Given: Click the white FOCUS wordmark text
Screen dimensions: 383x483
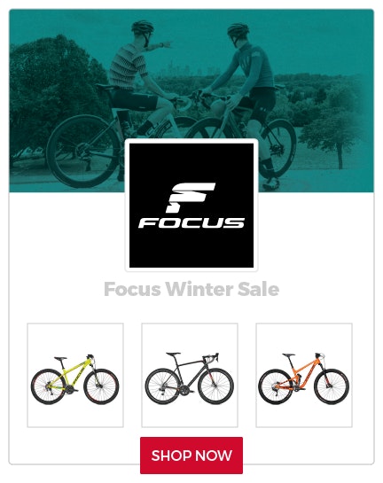Looking at the screenshot, I should (x=191, y=223).
